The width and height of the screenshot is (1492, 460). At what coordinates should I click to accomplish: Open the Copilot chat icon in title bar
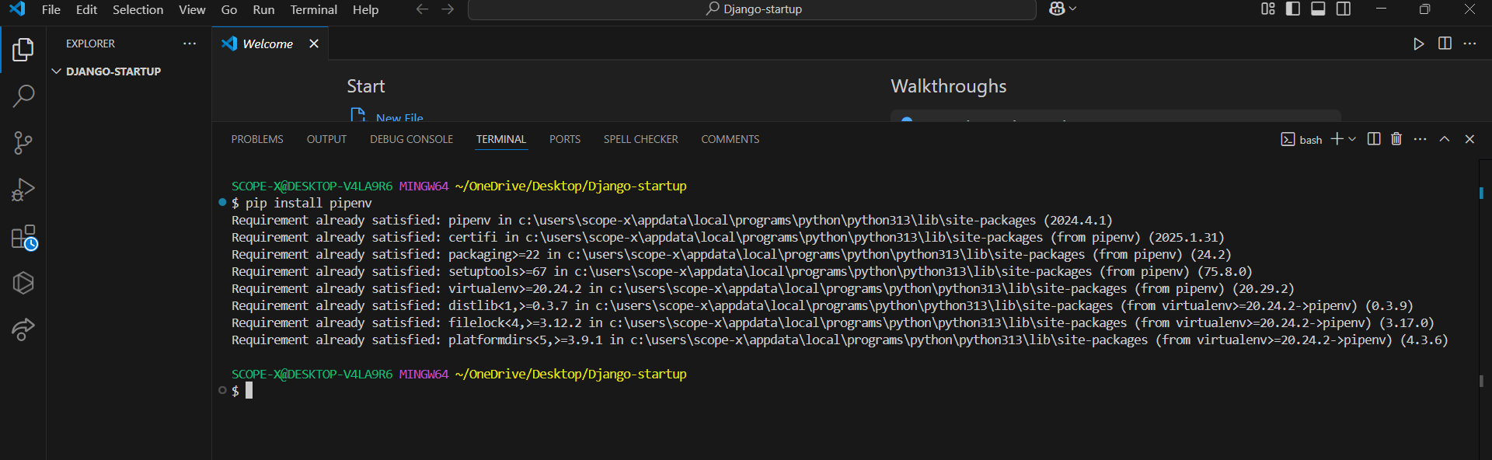1057,9
